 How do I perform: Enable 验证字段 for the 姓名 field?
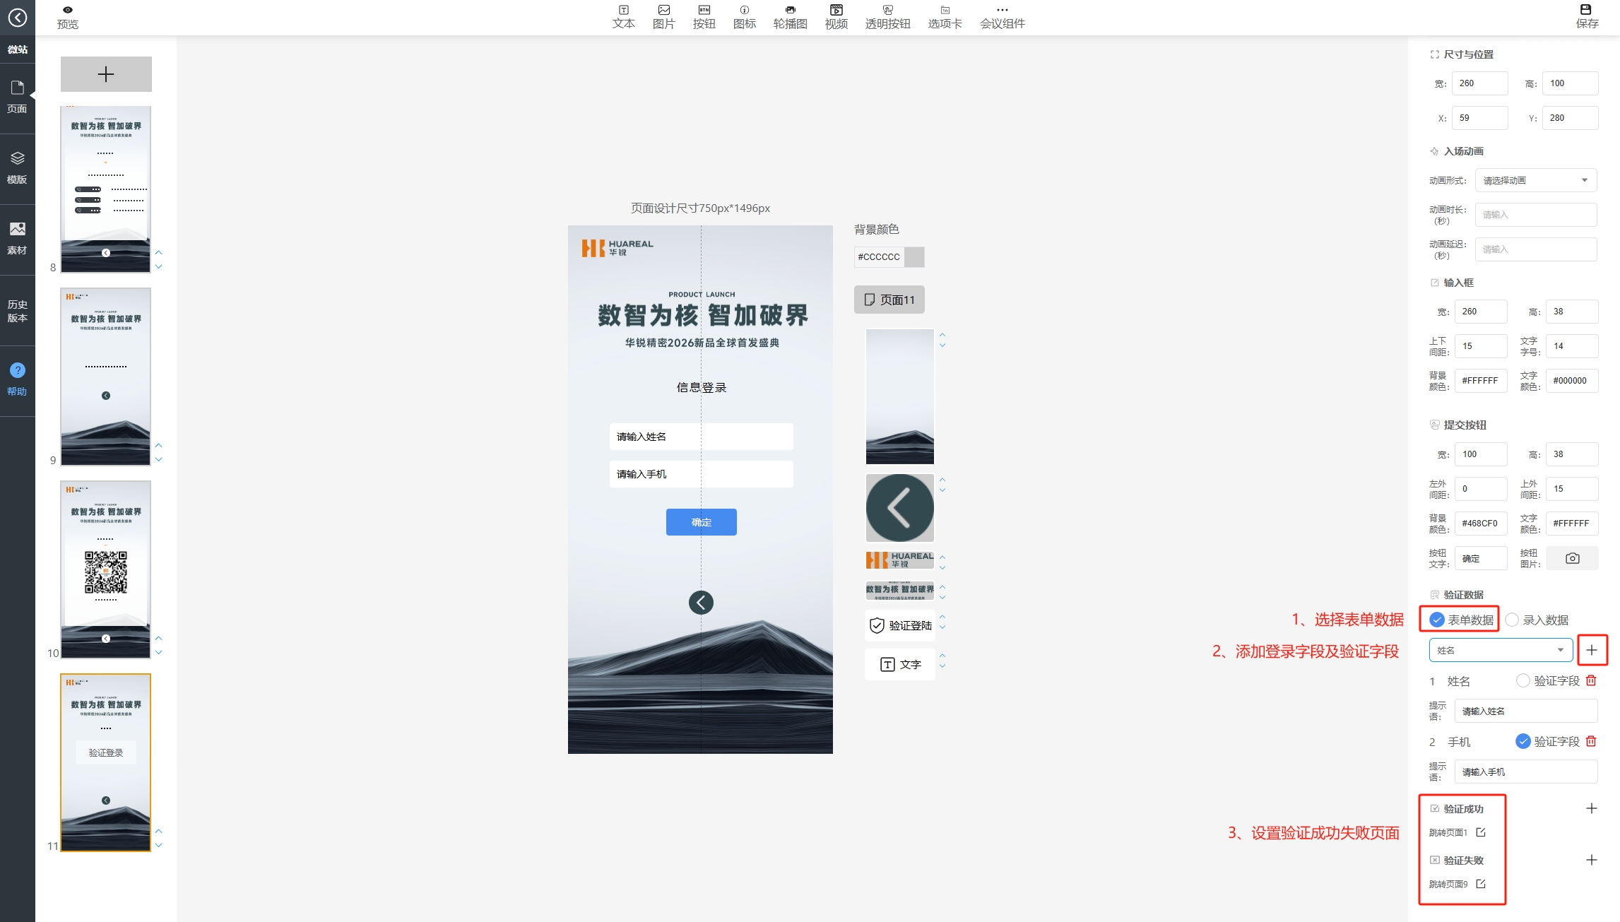1523,680
